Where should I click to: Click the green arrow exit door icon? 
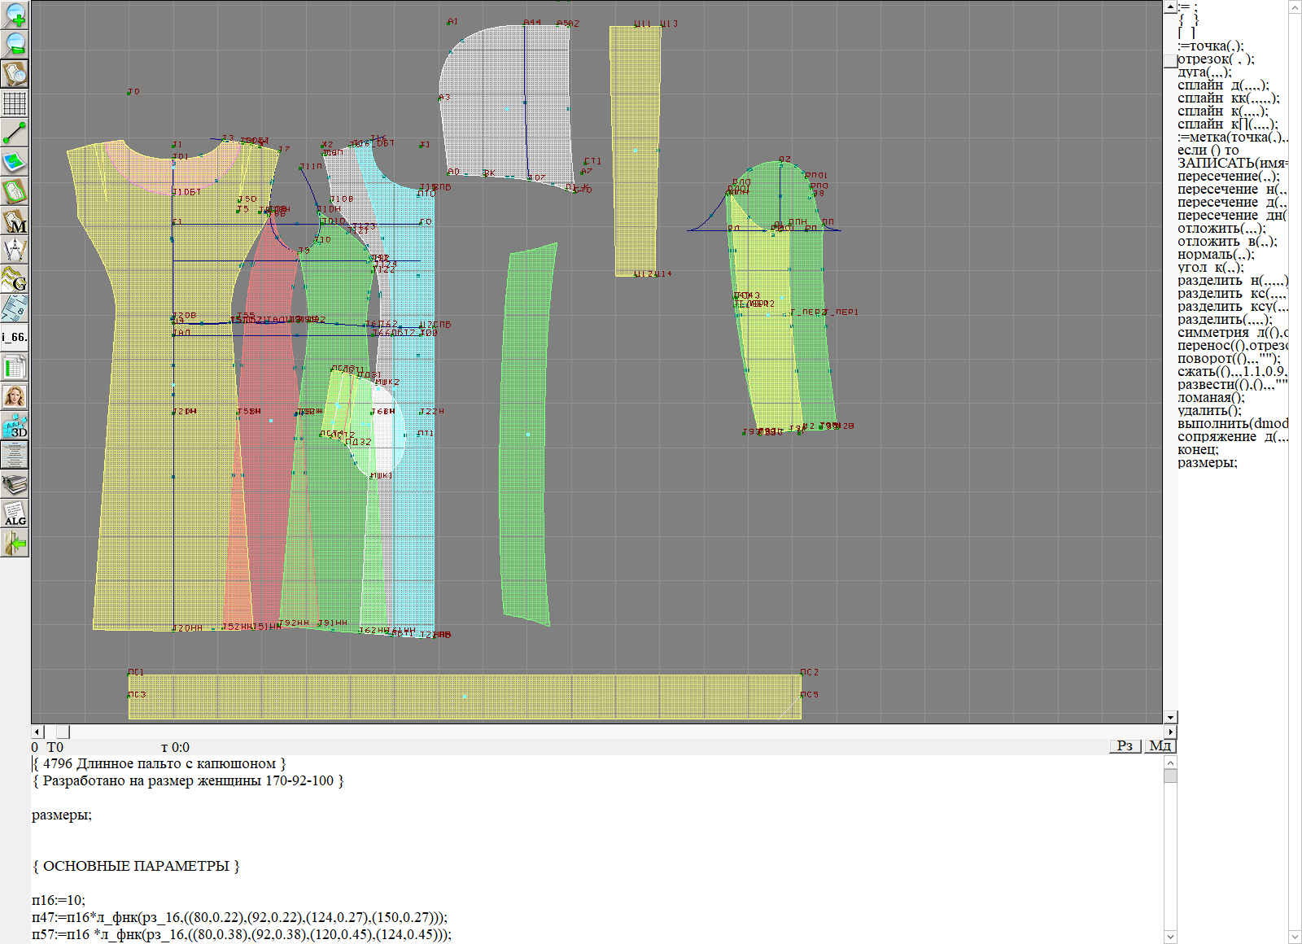(15, 543)
